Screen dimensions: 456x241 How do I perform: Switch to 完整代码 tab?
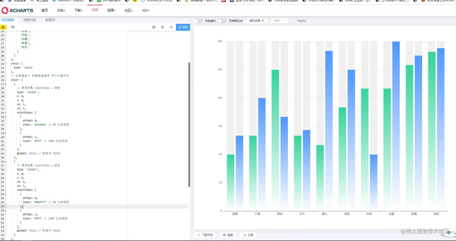click(30, 20)
